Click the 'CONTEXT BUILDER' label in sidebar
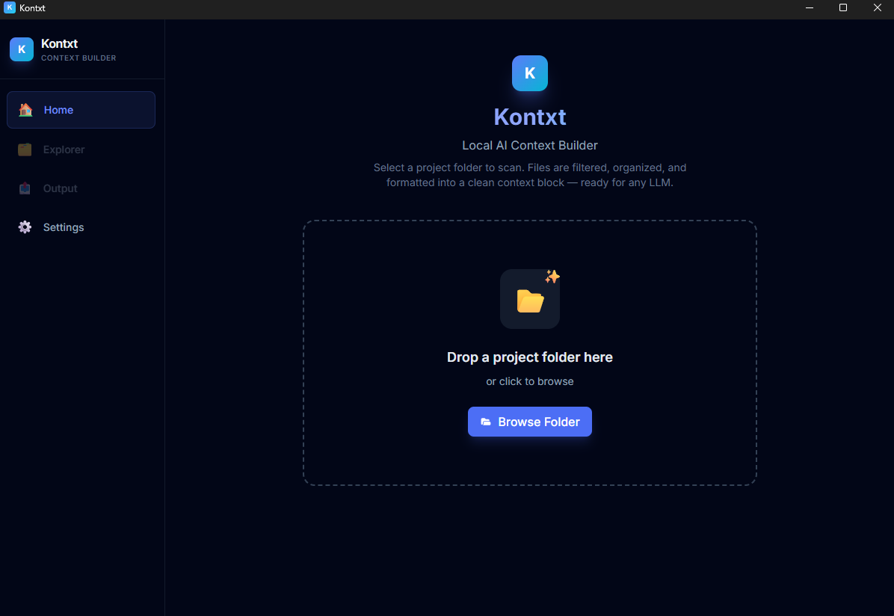 tap(79, 58)
